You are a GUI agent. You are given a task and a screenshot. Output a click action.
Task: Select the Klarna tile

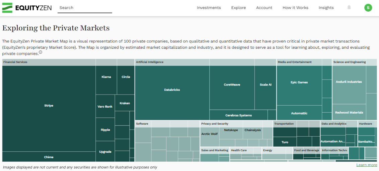tap(106, 80)
